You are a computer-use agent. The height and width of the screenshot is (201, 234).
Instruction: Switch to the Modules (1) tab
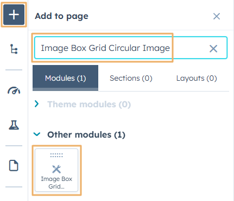click(66, 78)
